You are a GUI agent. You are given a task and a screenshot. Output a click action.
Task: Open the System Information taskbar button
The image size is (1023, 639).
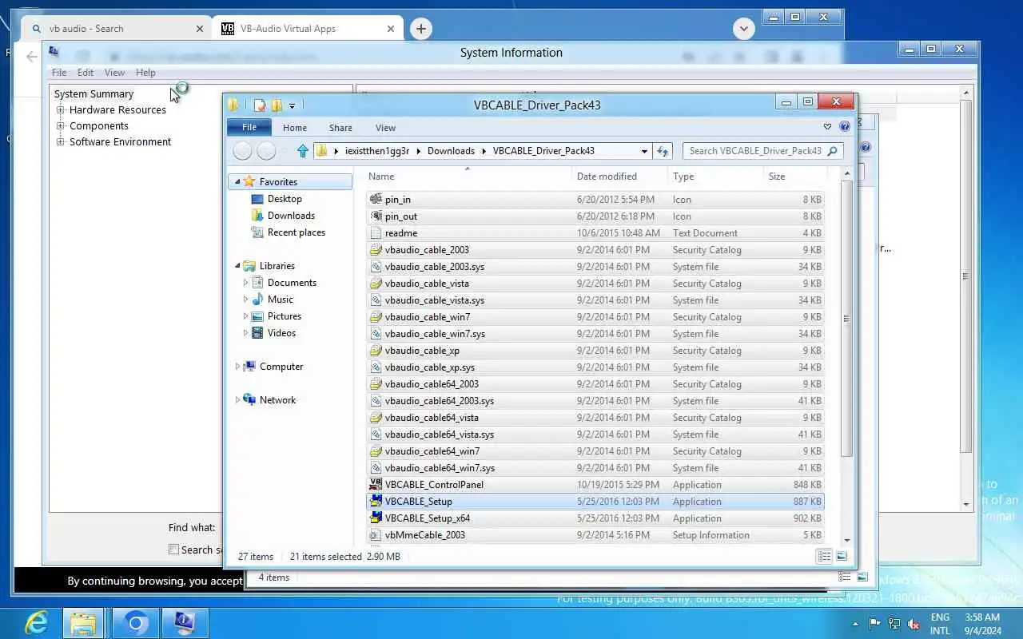pyautogui.click(x=184, y=623)
